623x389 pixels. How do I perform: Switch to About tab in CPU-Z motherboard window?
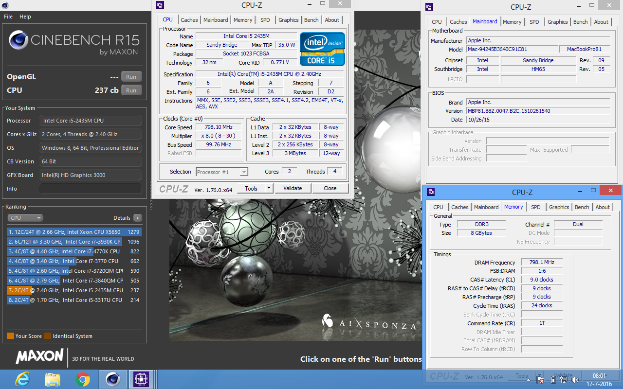tap(601, 22)
